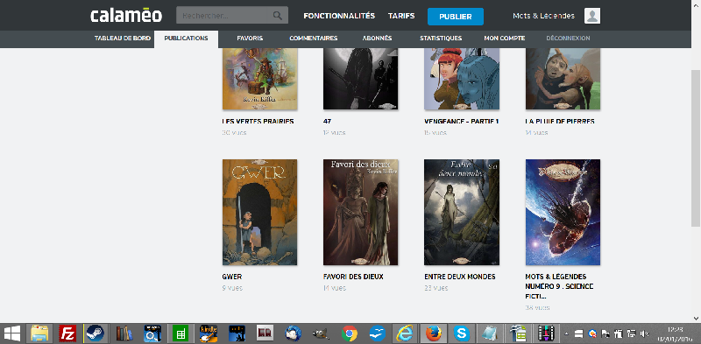This screenshot has width=701, height=344.
Task: Click the Déconnexion link
Action: pyautogui.click(x=568, y=39)
